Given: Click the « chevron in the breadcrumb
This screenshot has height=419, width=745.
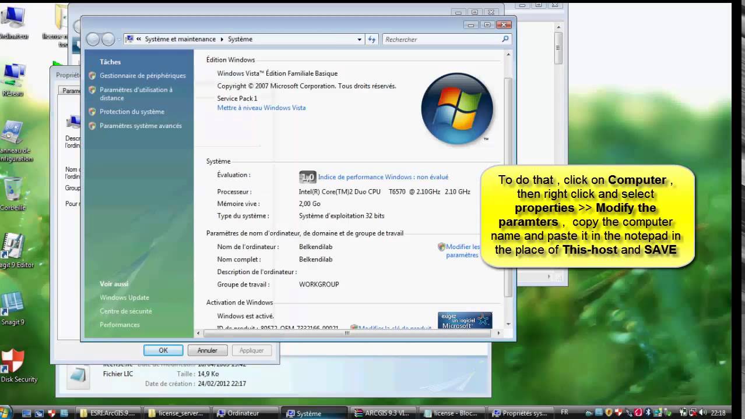Looking at the screenshot, I should pyautogui.click(x=139, y=39).
